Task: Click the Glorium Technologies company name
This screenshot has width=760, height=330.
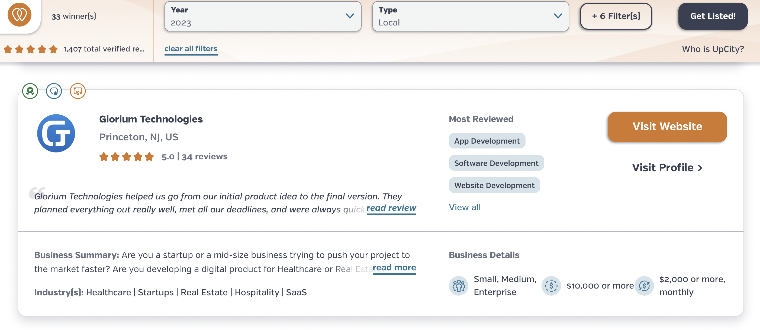Action: [x=151, y=119]
